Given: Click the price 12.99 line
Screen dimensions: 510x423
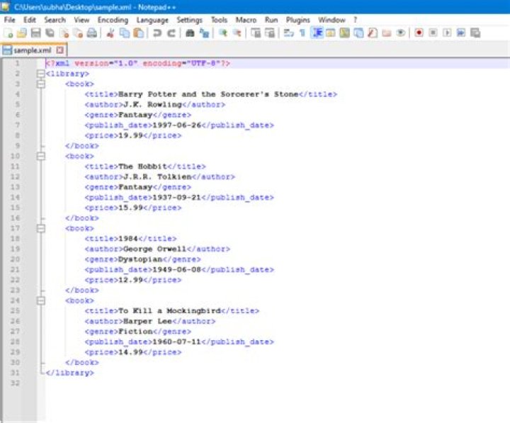Looking at the screenshot, I should pos(132,280).
